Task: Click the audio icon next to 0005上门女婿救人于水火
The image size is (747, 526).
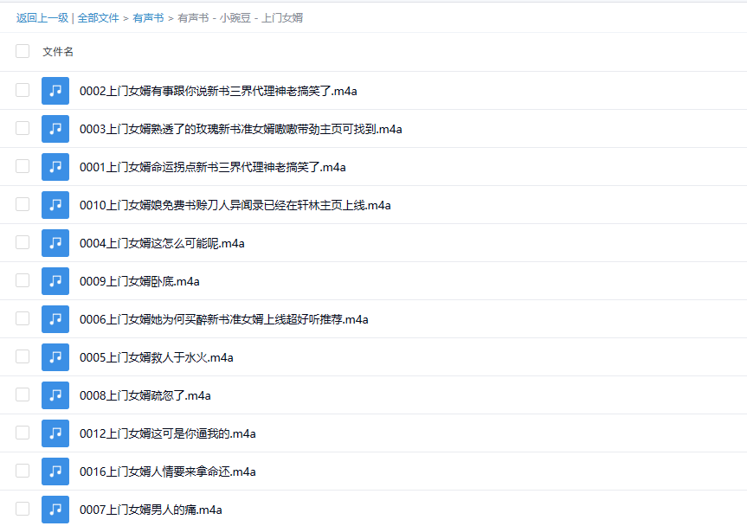Action: coord(55,356)
